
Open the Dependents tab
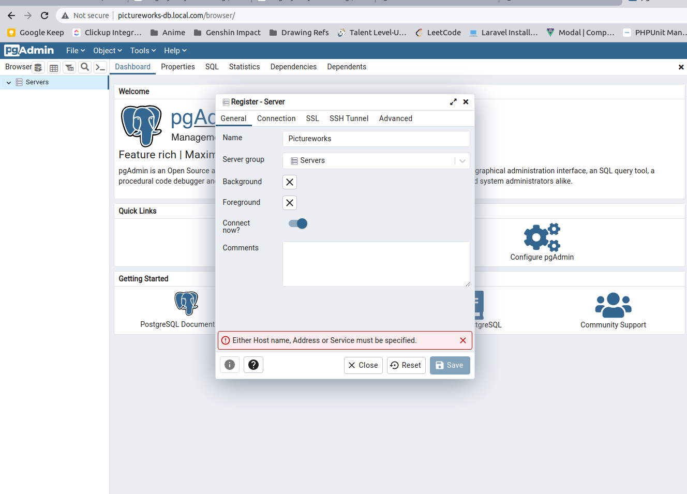pos(347,67)
